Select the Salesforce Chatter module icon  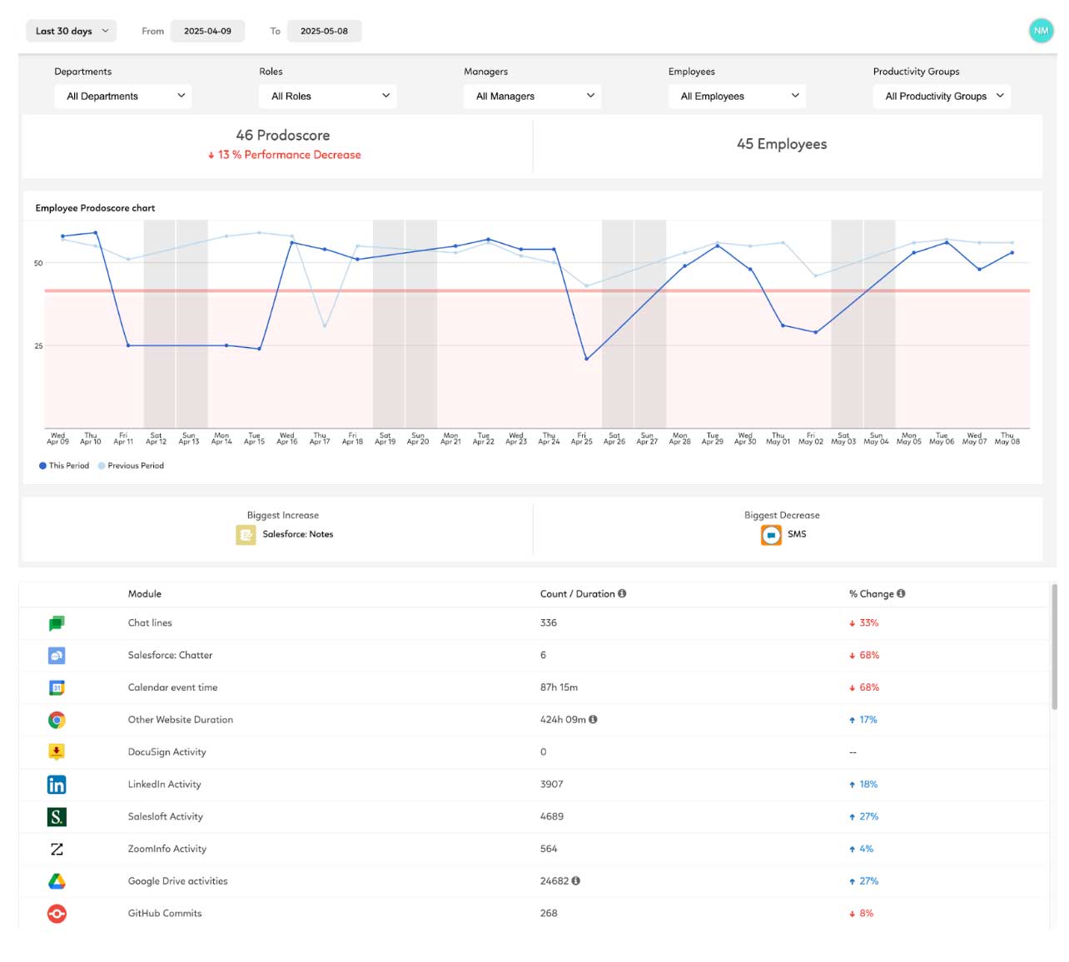pyautogui.click(x=56, y=655)
